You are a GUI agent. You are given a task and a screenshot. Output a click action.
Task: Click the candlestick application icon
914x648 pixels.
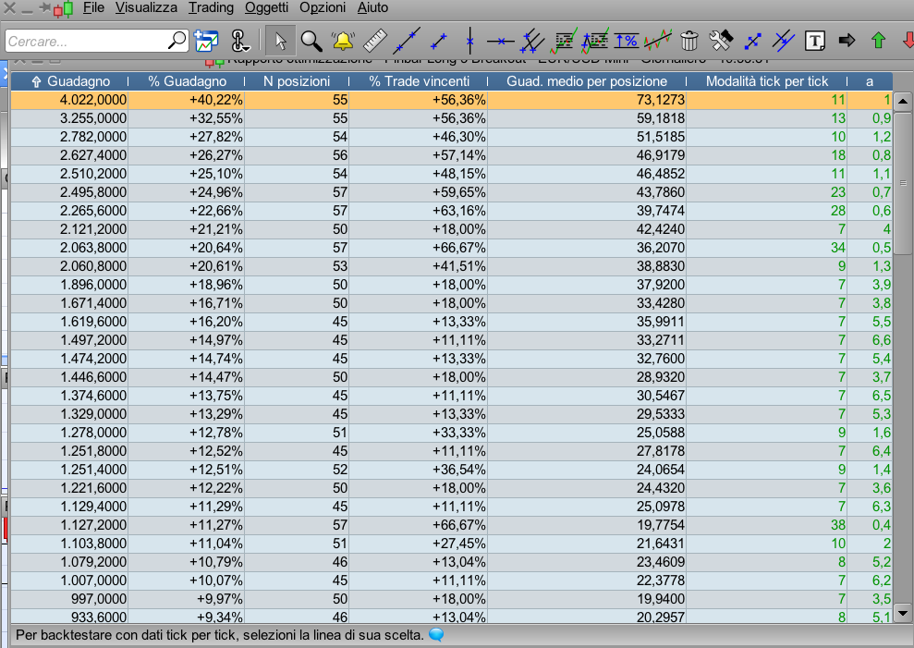coord(64,8)
